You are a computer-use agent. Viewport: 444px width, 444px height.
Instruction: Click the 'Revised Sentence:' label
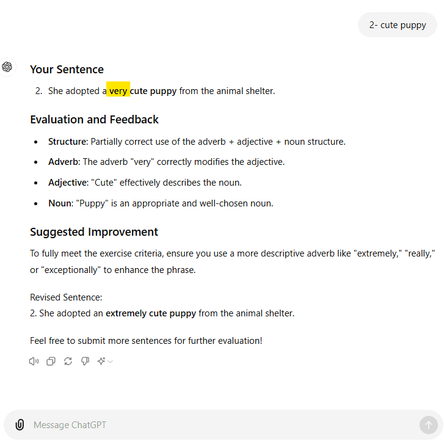tap(66, 297)
